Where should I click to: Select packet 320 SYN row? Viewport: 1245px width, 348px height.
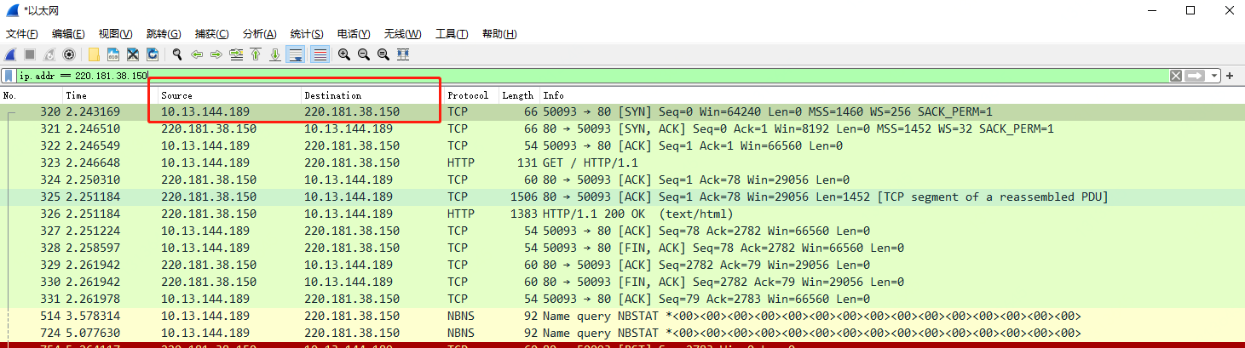[622, 111]
